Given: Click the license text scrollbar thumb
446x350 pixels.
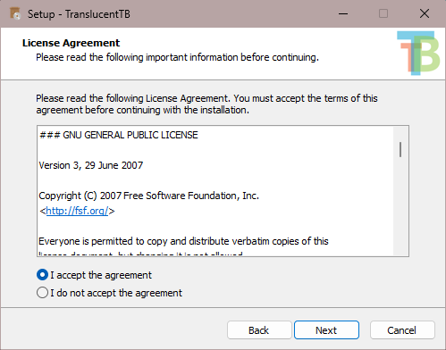Looking at the screenshot, I should 400,149.
